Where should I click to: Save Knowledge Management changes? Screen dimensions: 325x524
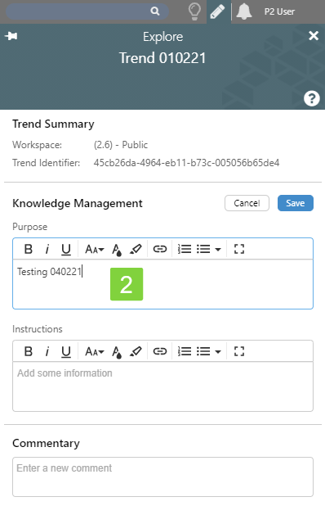296,203
